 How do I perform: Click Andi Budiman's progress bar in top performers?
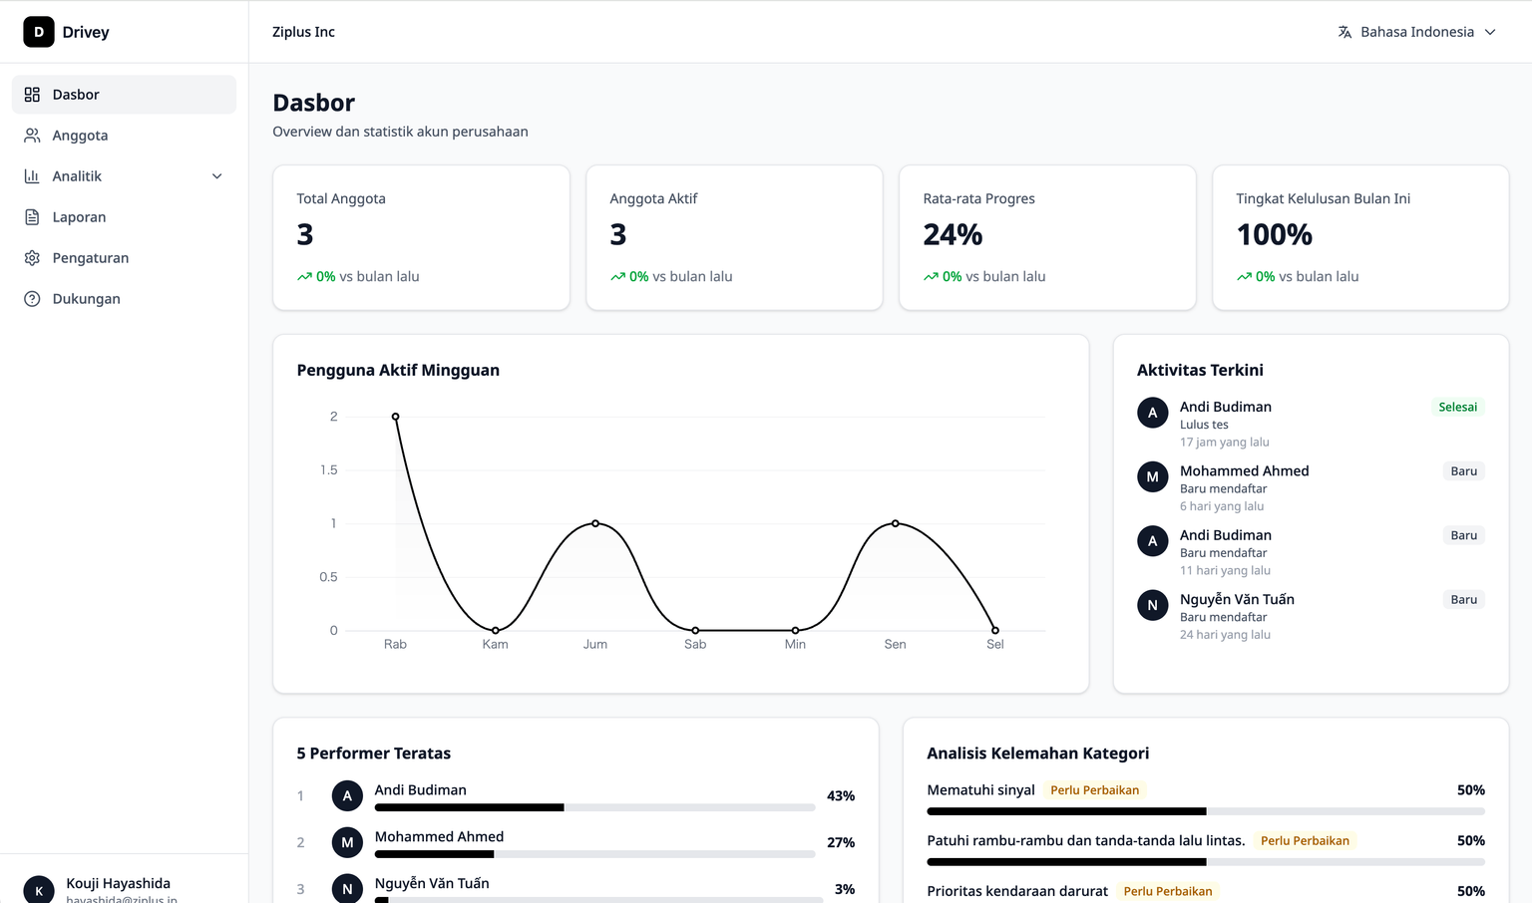coord(594,807)
